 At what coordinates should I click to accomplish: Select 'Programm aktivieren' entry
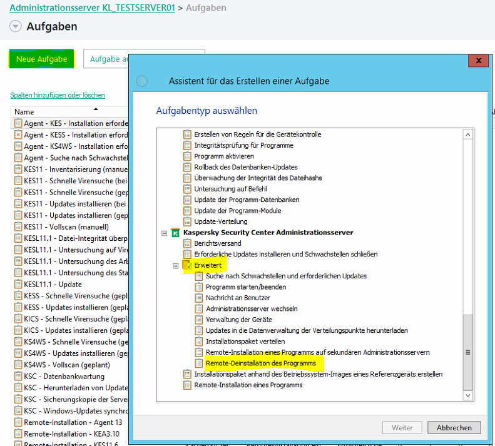224,156
